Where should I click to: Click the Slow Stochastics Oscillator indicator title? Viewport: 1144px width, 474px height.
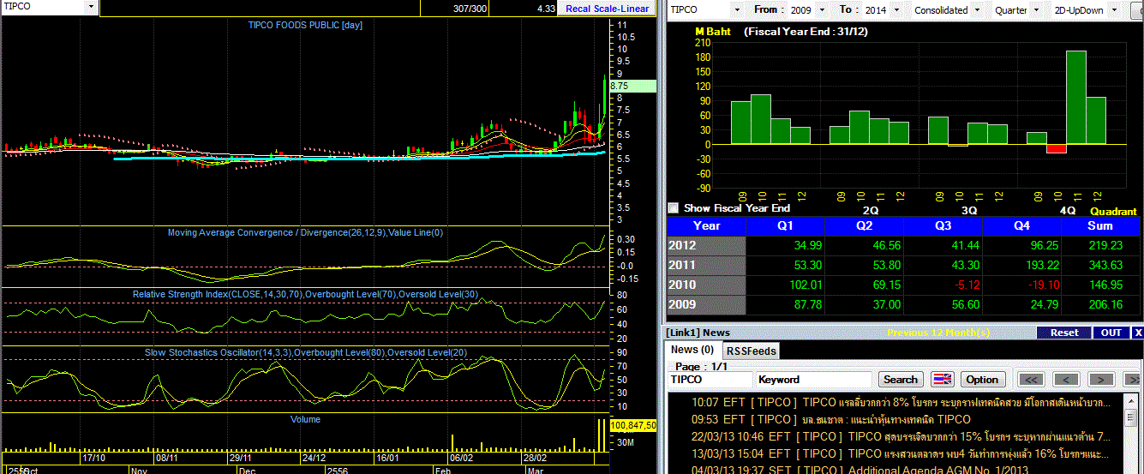coord(305,352)
